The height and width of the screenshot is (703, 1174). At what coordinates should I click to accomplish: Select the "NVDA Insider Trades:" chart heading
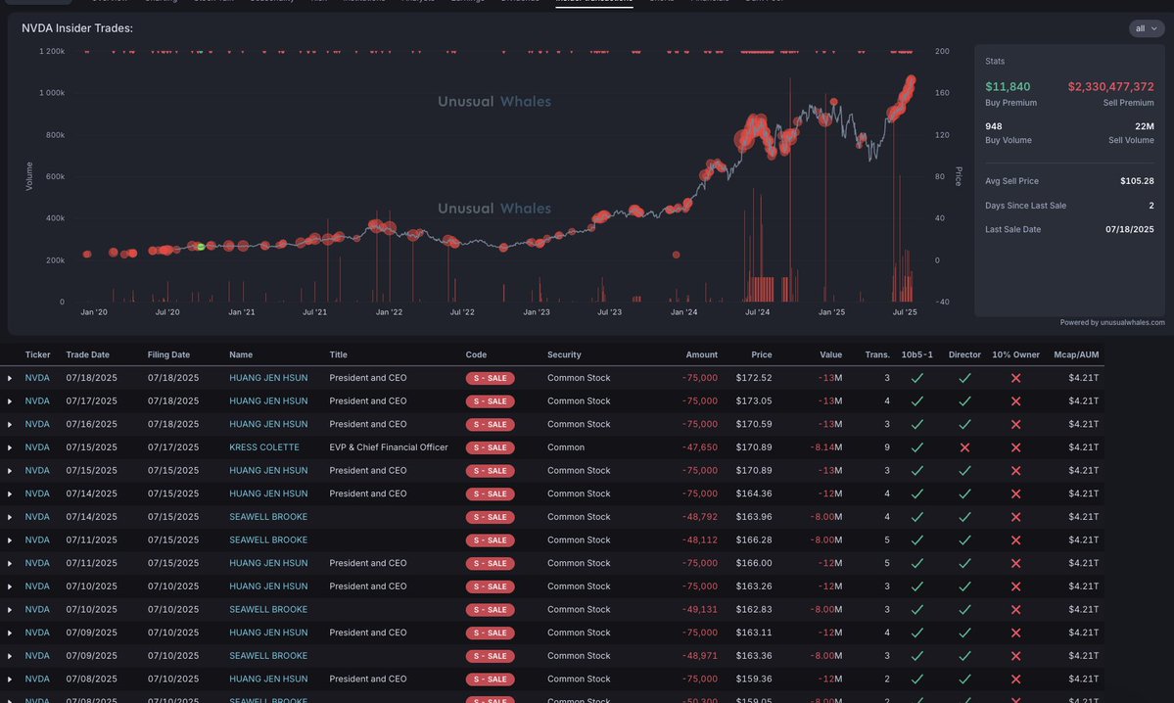point(77,28)
